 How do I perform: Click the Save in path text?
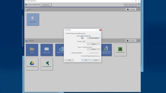pos(85,47)
